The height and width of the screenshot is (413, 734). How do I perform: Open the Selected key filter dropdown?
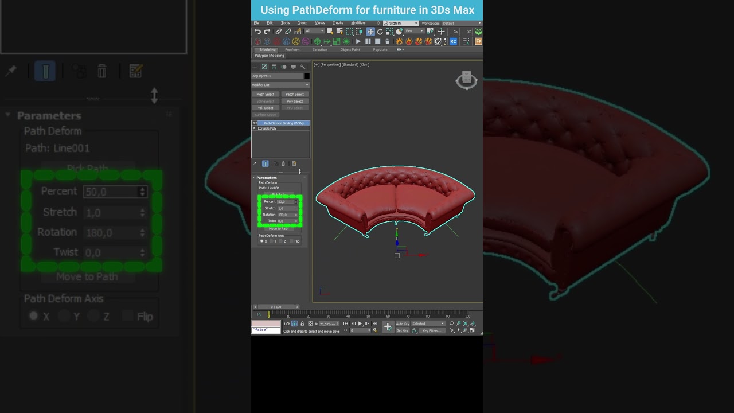(428, 324)
